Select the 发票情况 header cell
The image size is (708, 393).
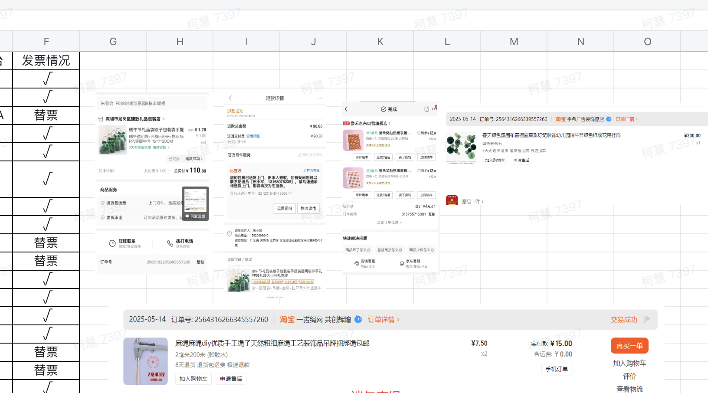pos(46,61)
